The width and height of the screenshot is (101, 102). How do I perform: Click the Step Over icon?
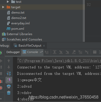[x=55, y=52]
